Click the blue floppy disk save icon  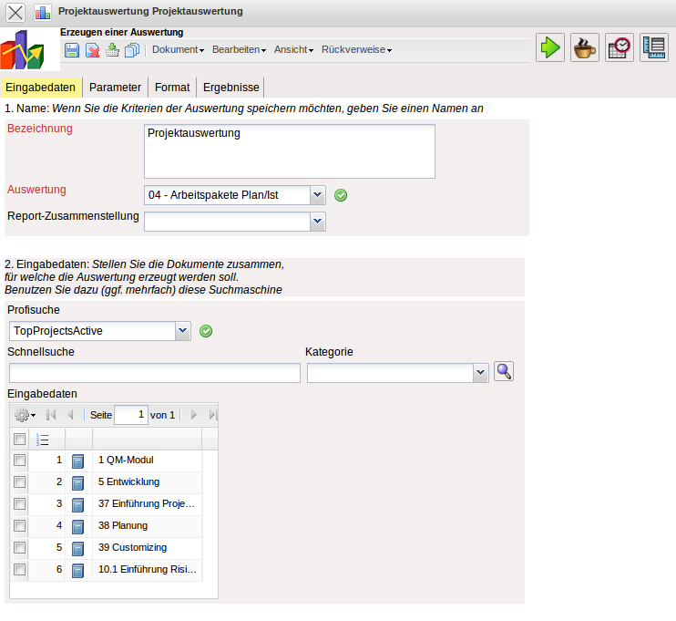pyautogui.click(x=72, y=50)
